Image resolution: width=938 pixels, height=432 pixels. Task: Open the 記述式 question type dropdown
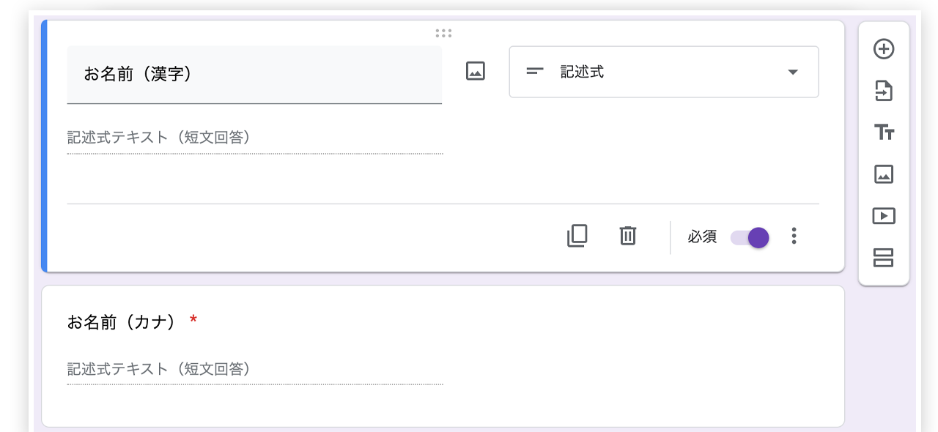(663, 72)
